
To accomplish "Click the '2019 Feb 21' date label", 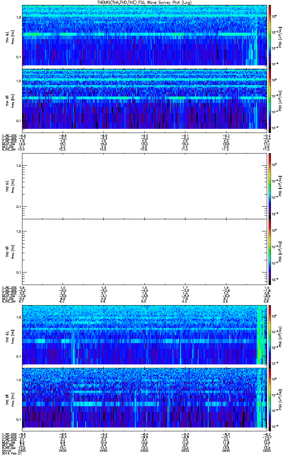I will click(x=11, y=454).
